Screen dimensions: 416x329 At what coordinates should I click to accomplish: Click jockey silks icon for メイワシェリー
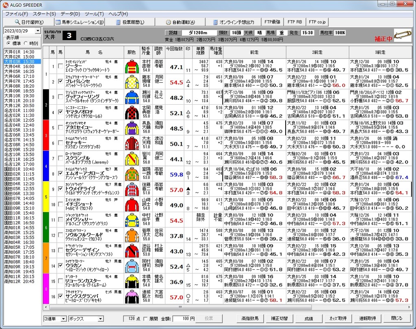tap(132, 220)
